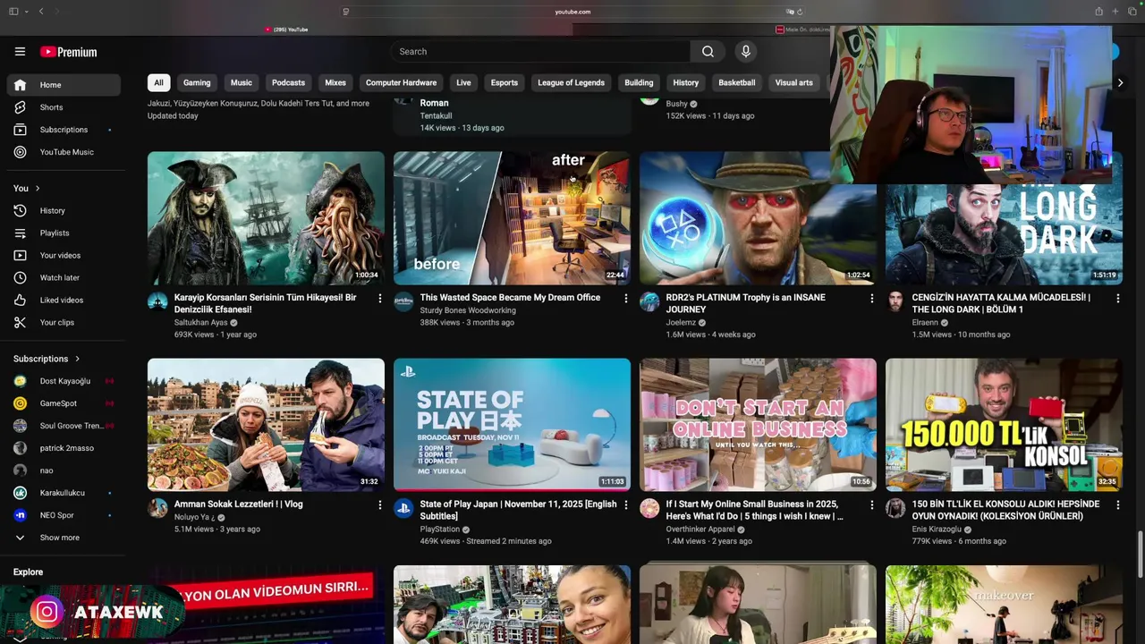Expand Show more subscriptions
Viewport: 1145px width, 644px height.
coord(64,538)
